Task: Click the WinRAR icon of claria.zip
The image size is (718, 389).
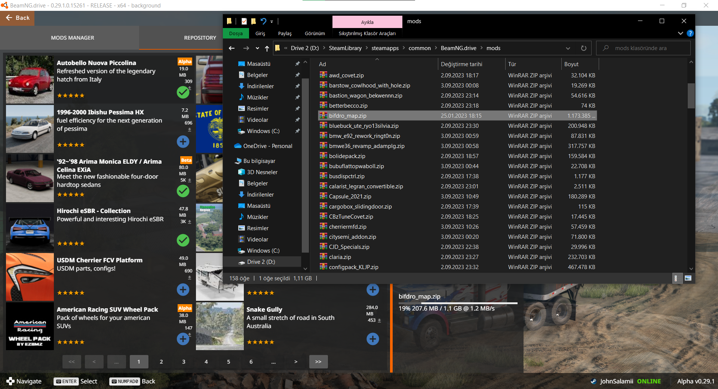Action: 323,257
